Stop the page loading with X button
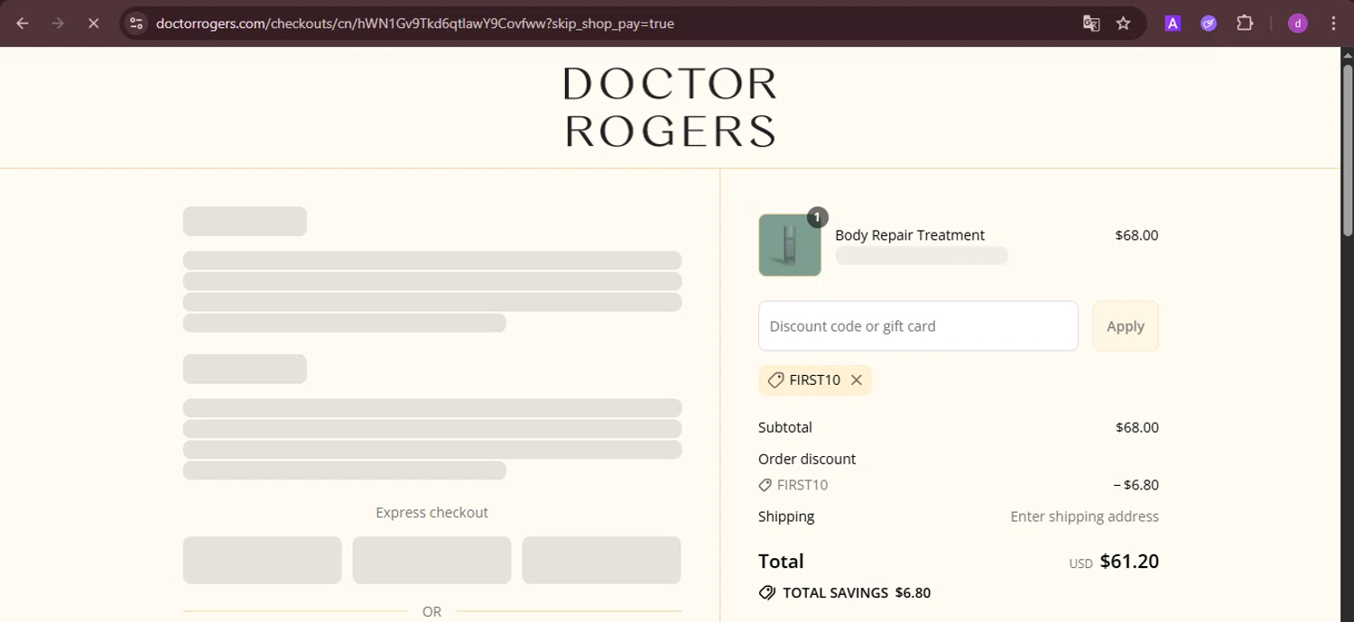The image size is (1354, 622). pyautogui.click(x=93, y=23)
